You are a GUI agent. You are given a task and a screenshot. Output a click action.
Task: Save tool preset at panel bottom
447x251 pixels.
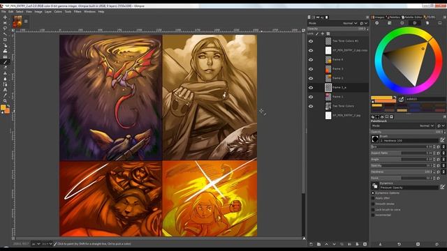pos(380,244)
